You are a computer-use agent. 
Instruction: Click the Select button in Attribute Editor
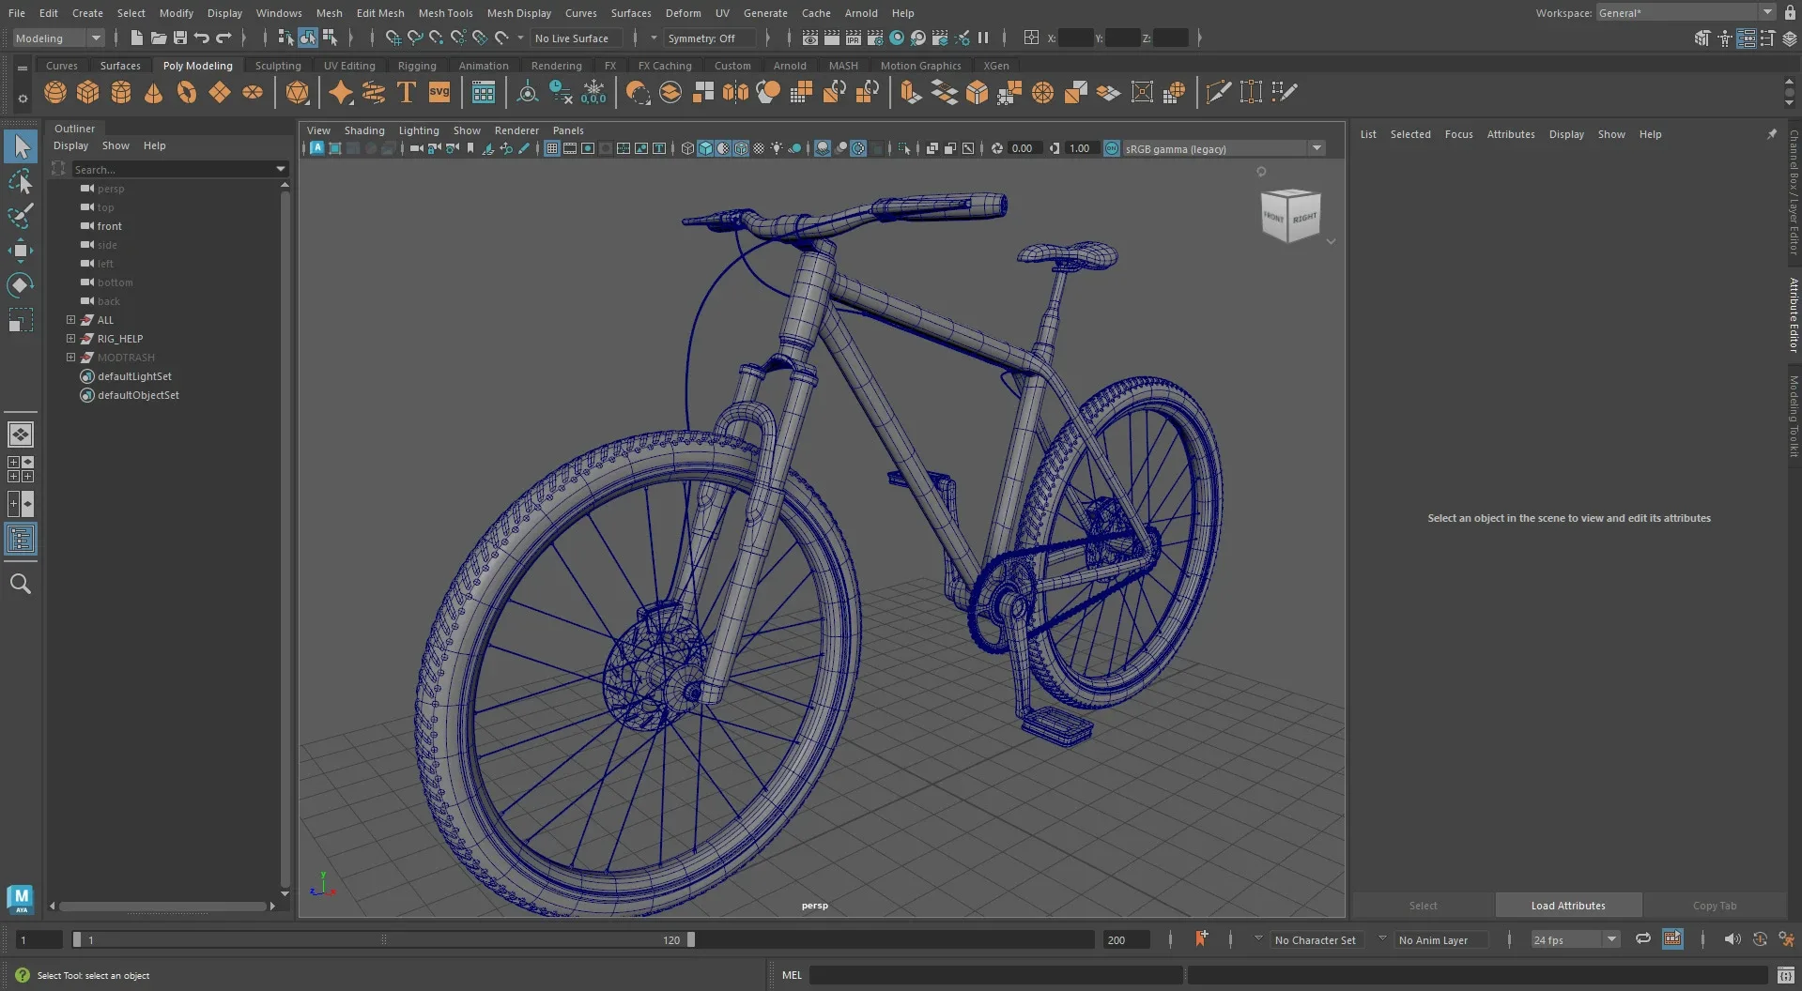click(x=1423, y=906)
